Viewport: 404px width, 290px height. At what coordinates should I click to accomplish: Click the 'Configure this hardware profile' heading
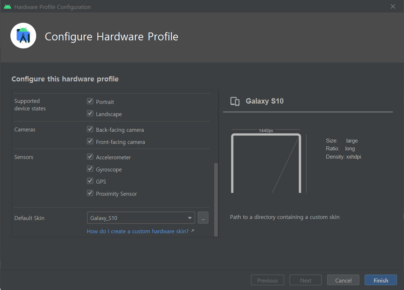tap(65, 79)
